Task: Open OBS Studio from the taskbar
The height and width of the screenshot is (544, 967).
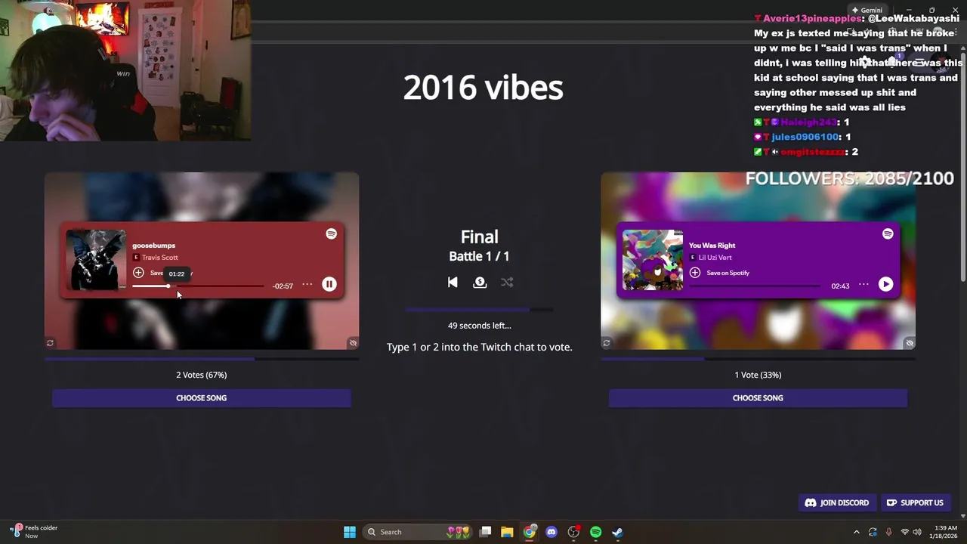Action: 573,532
